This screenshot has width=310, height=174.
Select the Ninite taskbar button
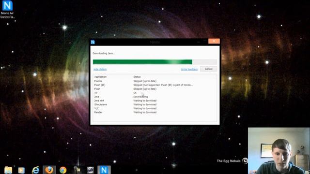104,170
